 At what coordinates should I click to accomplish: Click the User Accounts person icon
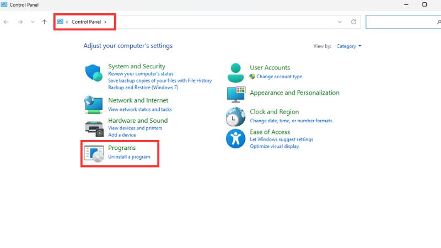[x=235, y=72]
